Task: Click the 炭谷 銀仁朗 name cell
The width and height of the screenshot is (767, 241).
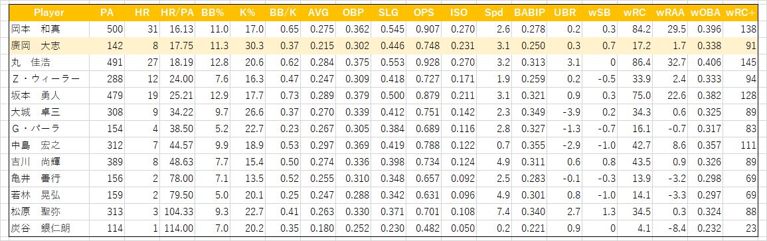Action: pos(49,228)
